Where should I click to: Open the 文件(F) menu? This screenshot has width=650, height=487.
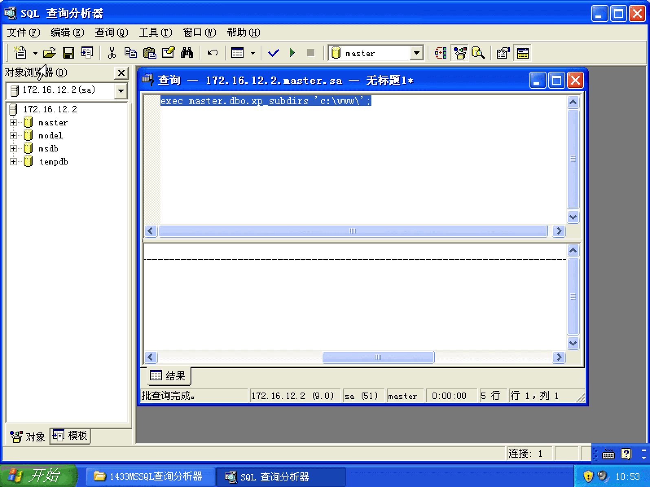(x=24, y=33)
